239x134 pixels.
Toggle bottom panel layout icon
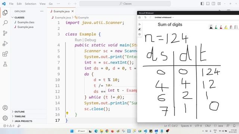click(x=208, y=4)
